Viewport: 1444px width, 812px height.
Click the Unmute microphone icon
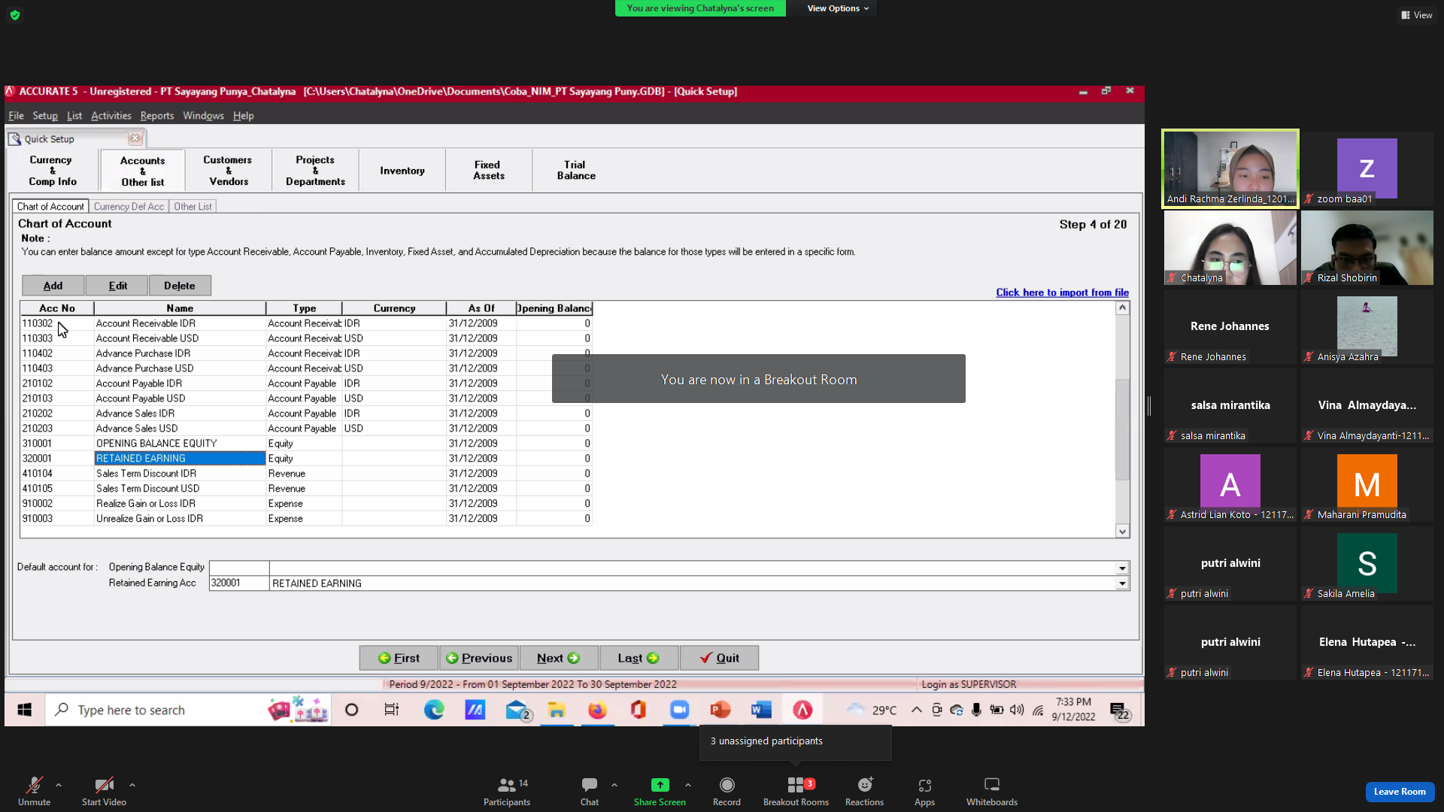pyautogui.click(x=34, y=785)
